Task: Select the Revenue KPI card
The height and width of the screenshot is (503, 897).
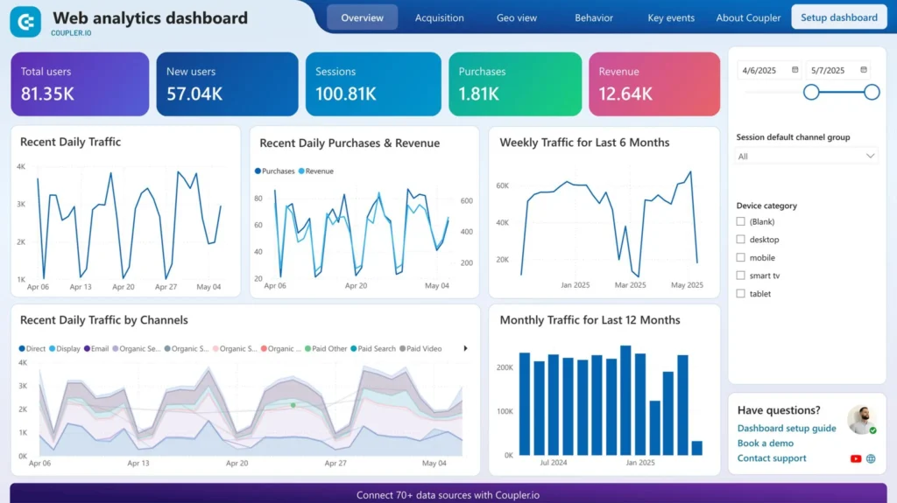Action: pos(654,84)
